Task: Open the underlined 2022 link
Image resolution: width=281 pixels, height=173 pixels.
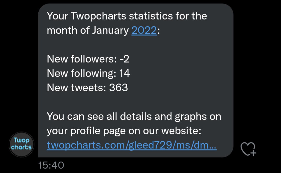Action: point(144,31)
